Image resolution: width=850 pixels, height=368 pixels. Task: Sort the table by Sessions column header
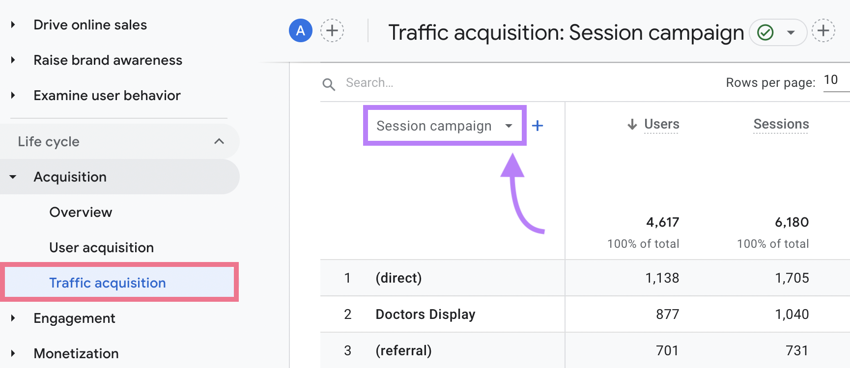[781, 124]
